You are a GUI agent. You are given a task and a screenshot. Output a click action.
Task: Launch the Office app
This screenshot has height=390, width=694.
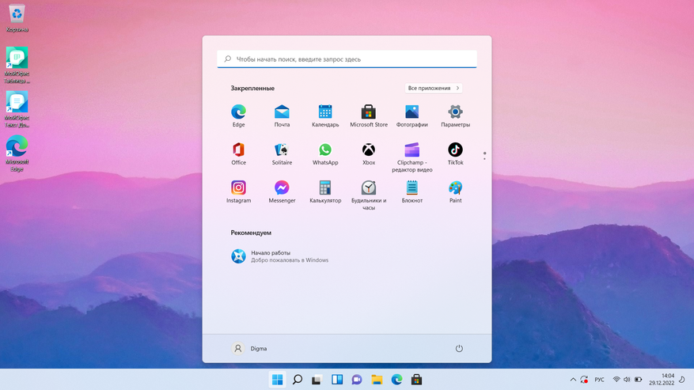[x=238, y=153]
